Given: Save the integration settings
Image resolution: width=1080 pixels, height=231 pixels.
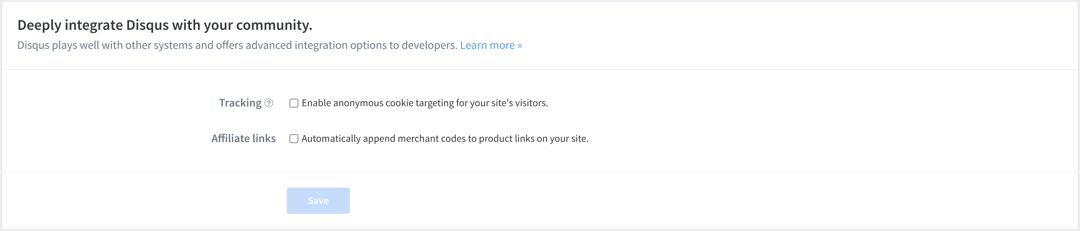Looking at the screenshot, I should click(x=318, y=200).
